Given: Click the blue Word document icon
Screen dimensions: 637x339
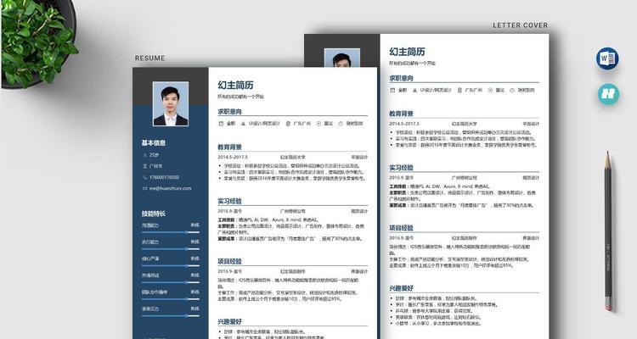Looking at the screenshot, I should coord(607,58).
